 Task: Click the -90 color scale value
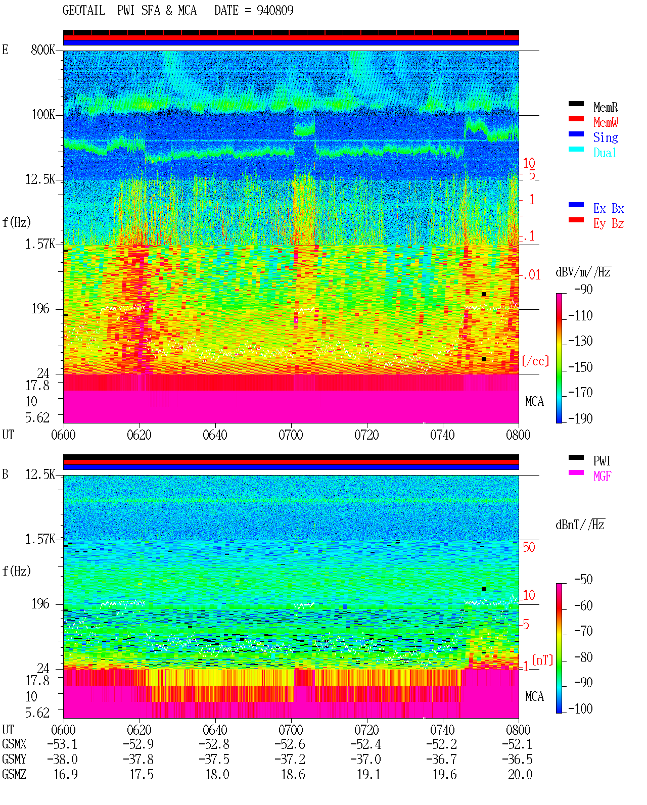pos(583,290)
